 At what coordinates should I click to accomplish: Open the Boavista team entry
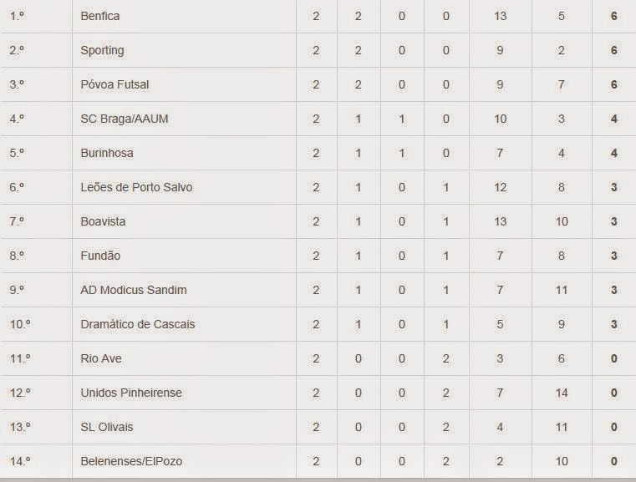tap(103, 221)
